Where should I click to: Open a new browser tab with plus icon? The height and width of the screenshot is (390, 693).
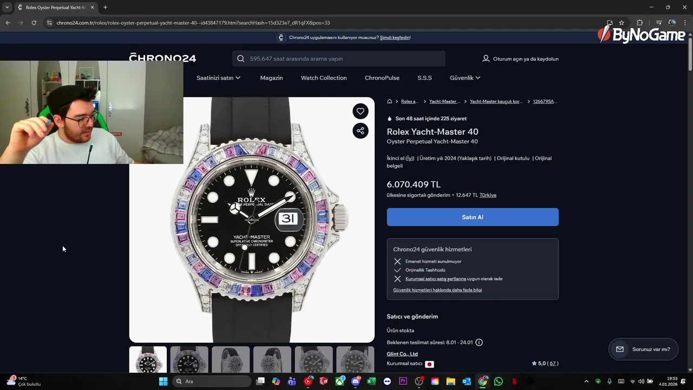105,8
